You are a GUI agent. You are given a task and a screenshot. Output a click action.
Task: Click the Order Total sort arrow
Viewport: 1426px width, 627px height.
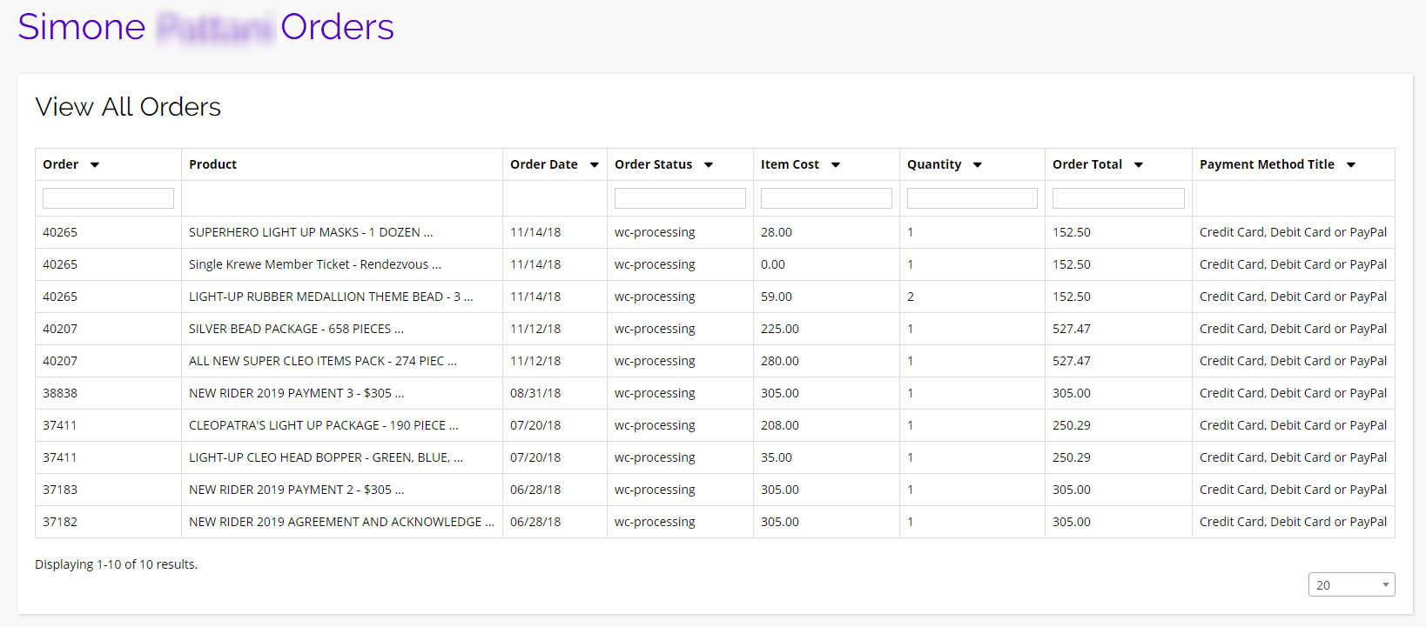click(1139, 165)
